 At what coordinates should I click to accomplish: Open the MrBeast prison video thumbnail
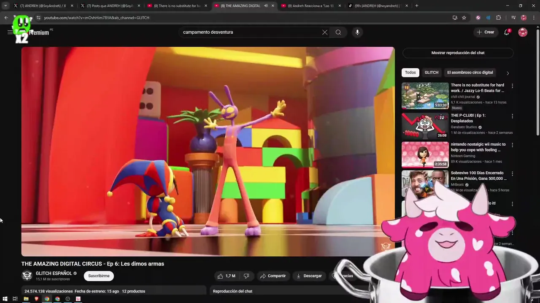tap(425, 183)
